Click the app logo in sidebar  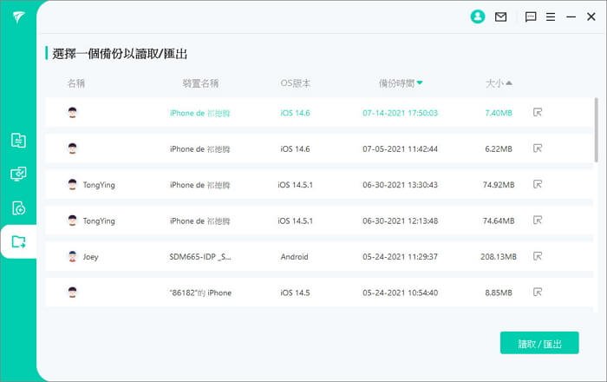(x=18, y=16)
